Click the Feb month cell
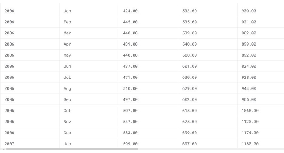The width and height of the screenshot is (284, 153). click(89, 22)
